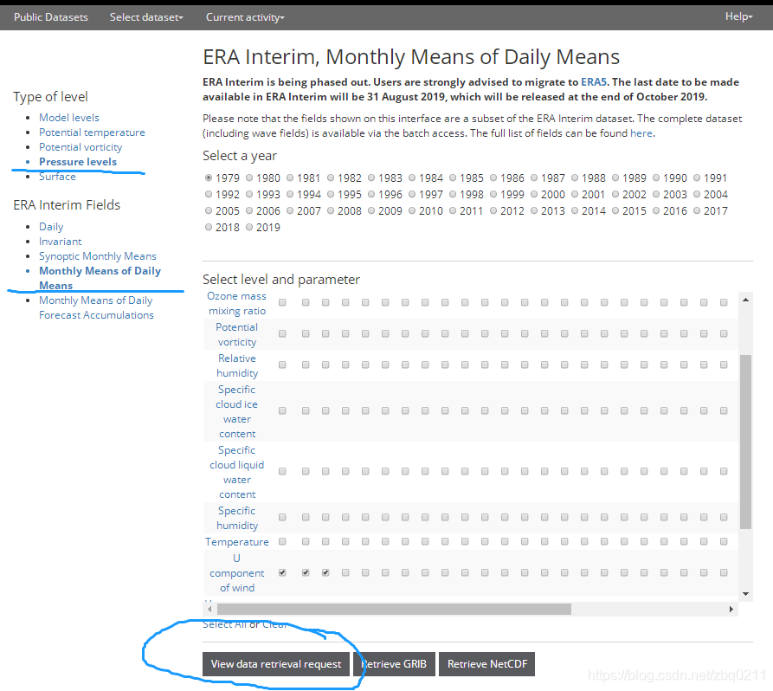Viewport: 773px width, 691px height.
Task: Click the View data retrieval request button
Action: click(x=275, y=664)
